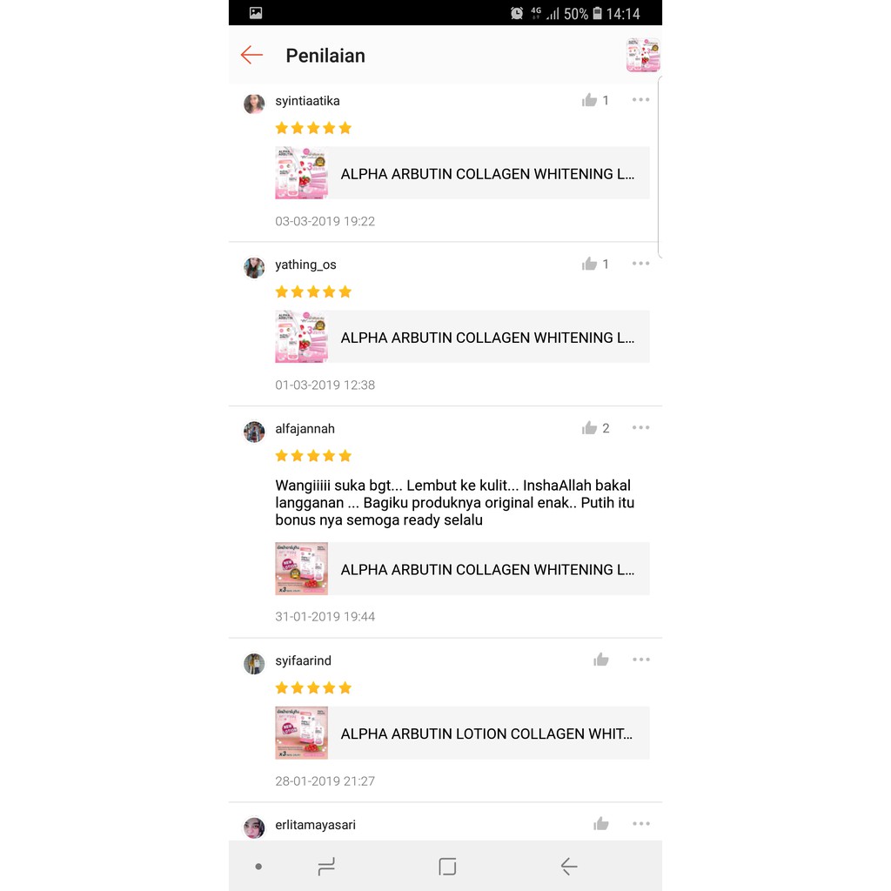Tap thumbs up icon on erlitamayasari's review
The image size is (891, 891).
600,824
